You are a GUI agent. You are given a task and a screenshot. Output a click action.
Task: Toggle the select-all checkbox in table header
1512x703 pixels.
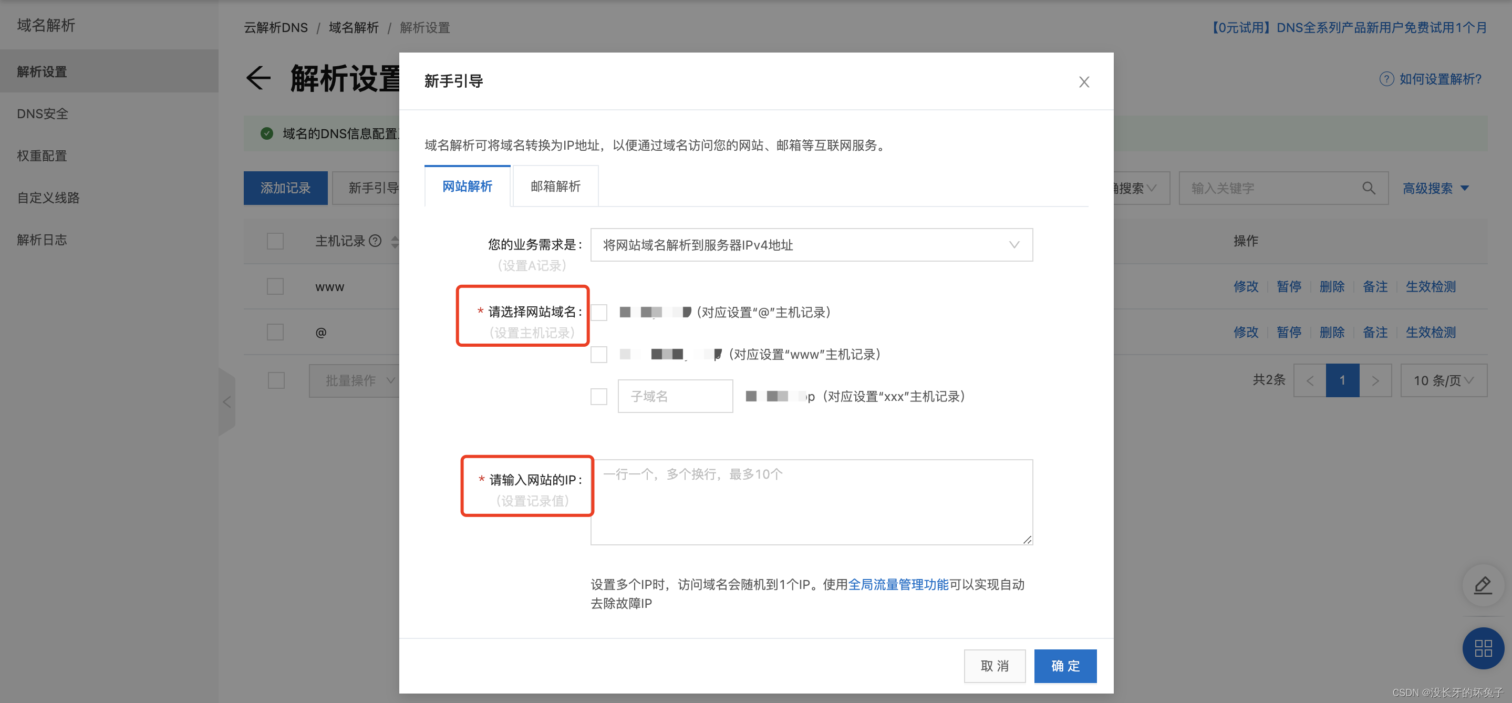[275, 241]
